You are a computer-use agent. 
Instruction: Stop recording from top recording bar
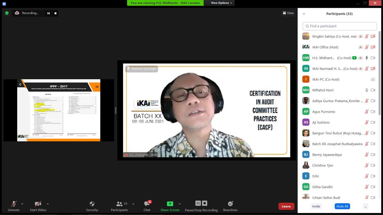(55, 13)
